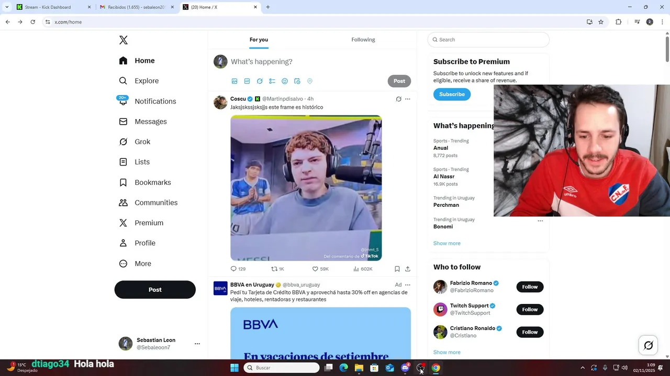The image size is (670, 376).
Task: Tag location icon in composer
Action: pyautogui.click(x=310, y=81)
